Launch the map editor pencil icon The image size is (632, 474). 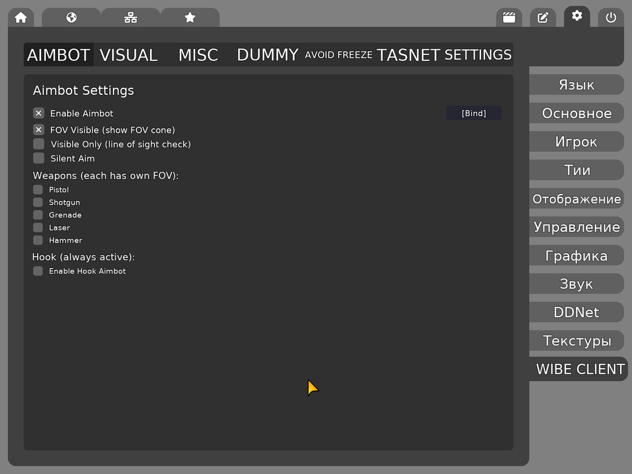point(543,18)
